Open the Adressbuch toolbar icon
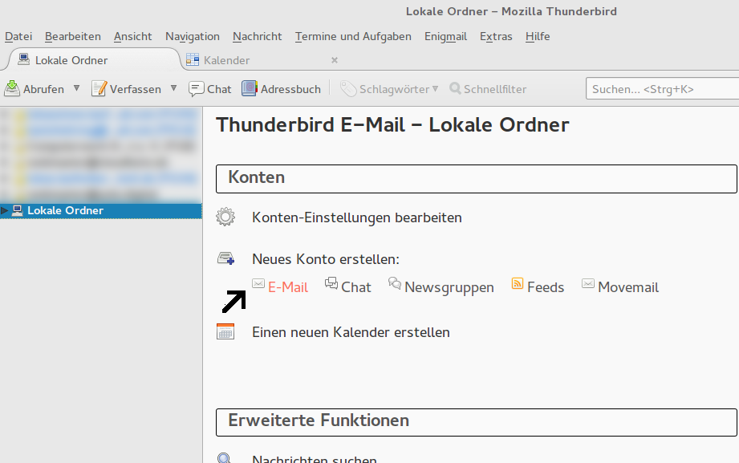The height and width of the screenshot is (463, 739). 250,88
